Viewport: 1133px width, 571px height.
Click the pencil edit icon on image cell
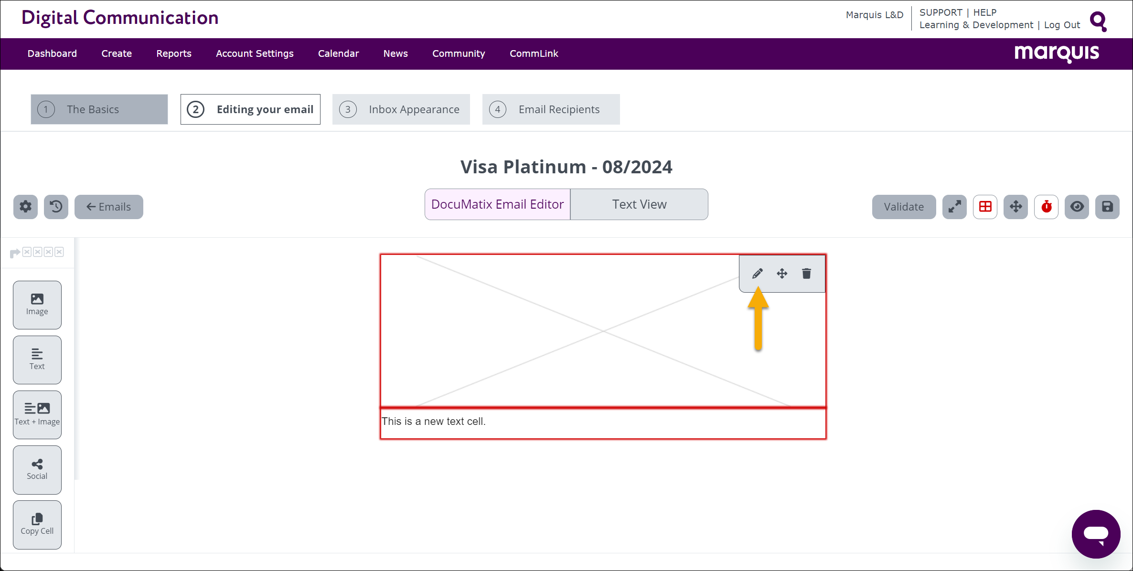[757, 274]
